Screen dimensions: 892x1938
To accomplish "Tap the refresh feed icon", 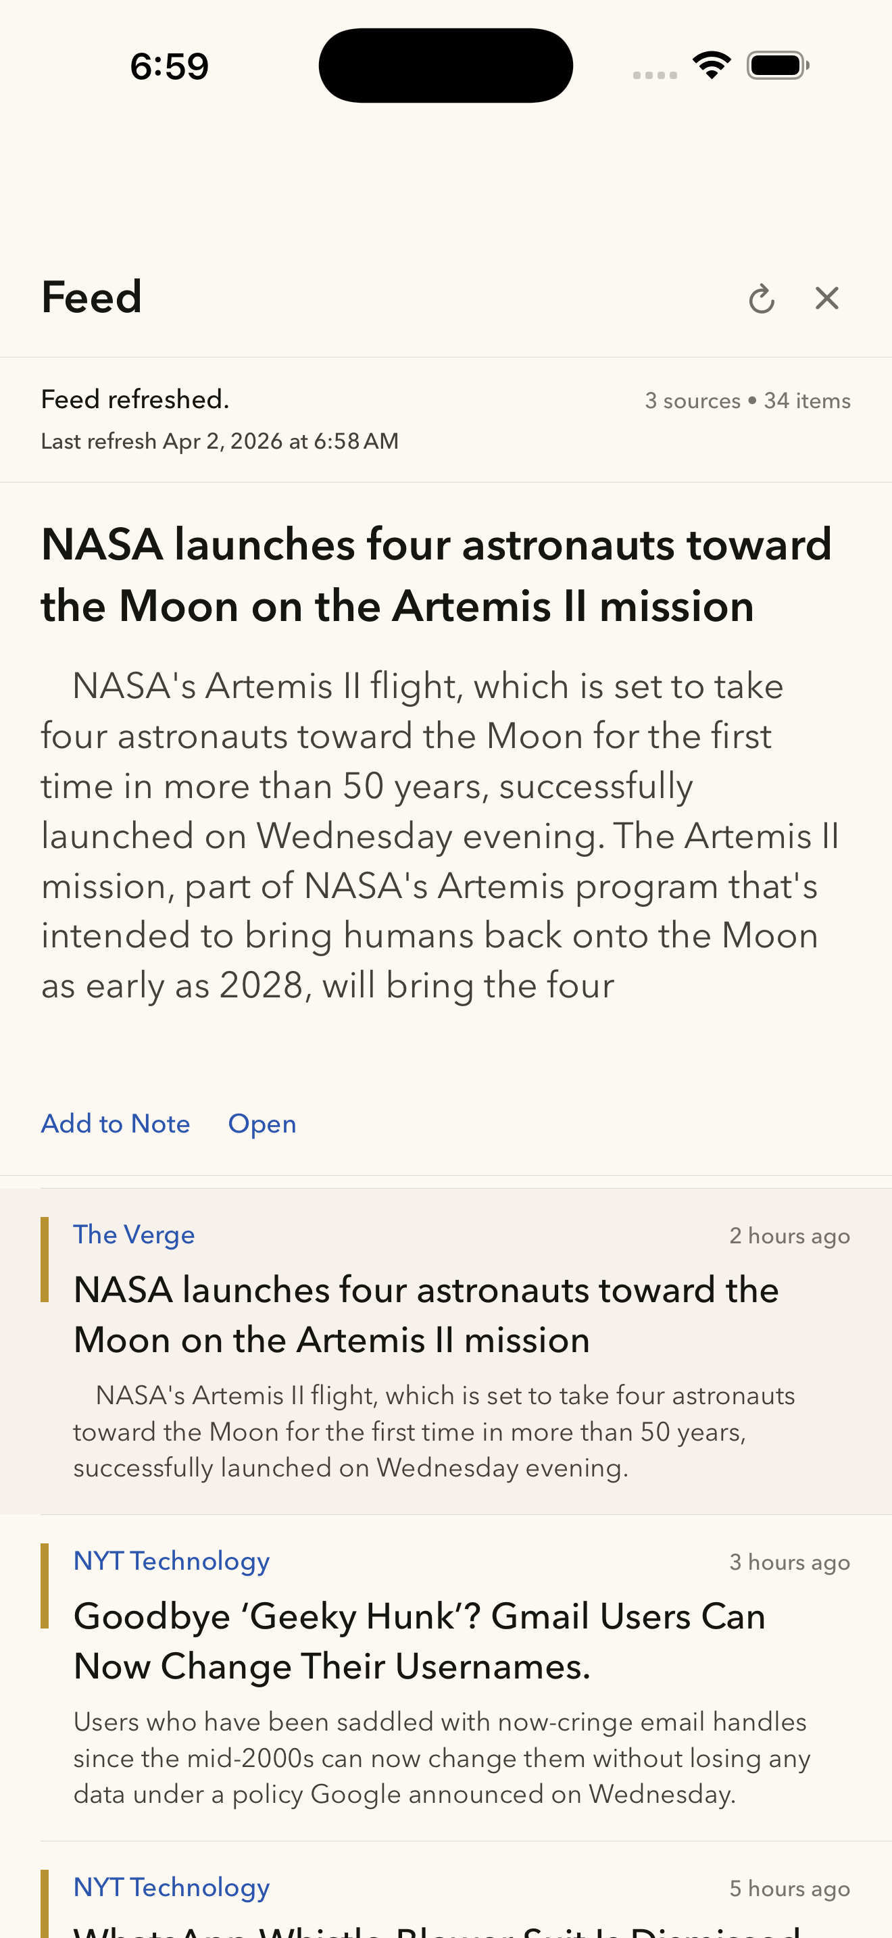I will (761, 299).
